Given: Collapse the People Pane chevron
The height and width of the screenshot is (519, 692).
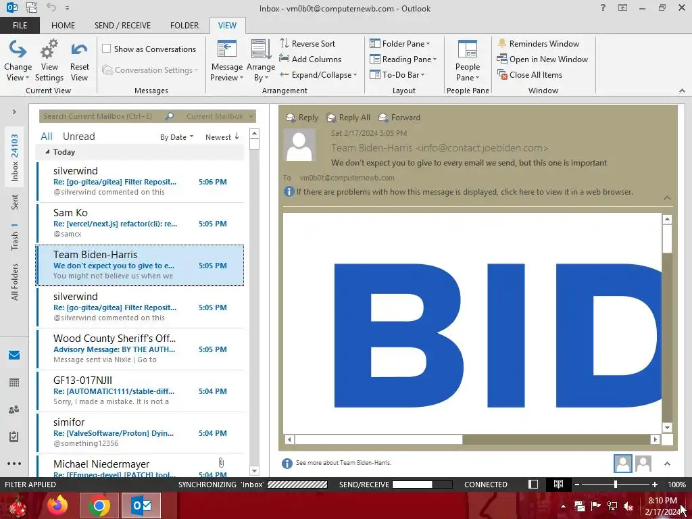Looking at the screenshot, I should click(667, 464).
